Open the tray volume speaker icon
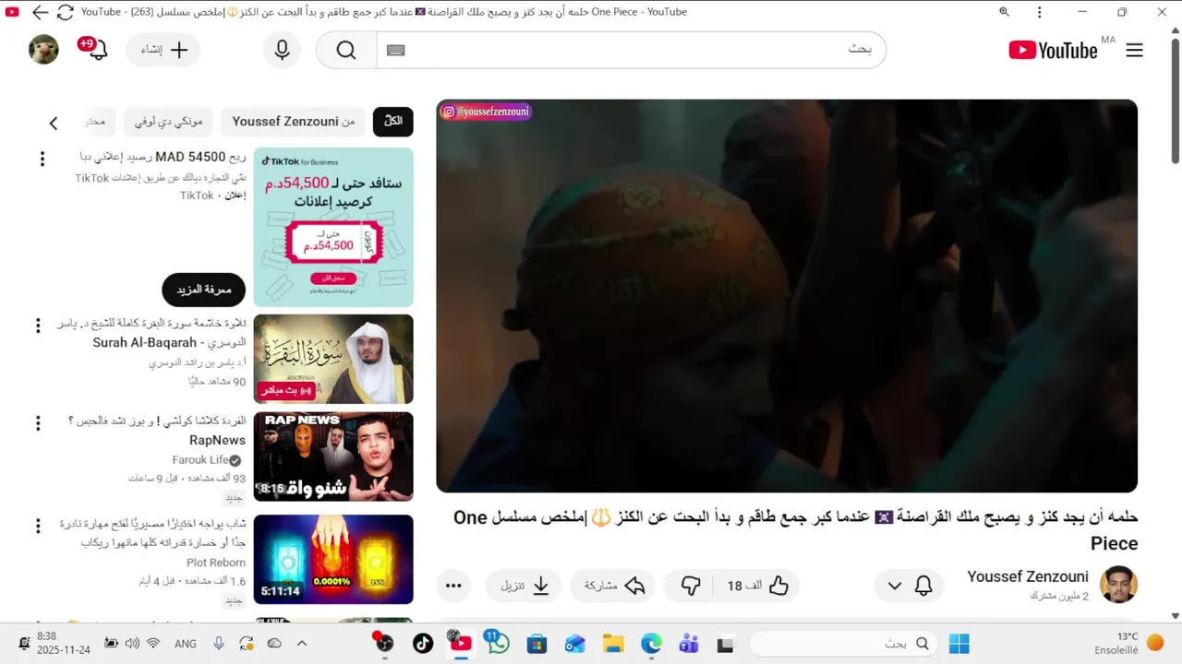 coord(132,643)
